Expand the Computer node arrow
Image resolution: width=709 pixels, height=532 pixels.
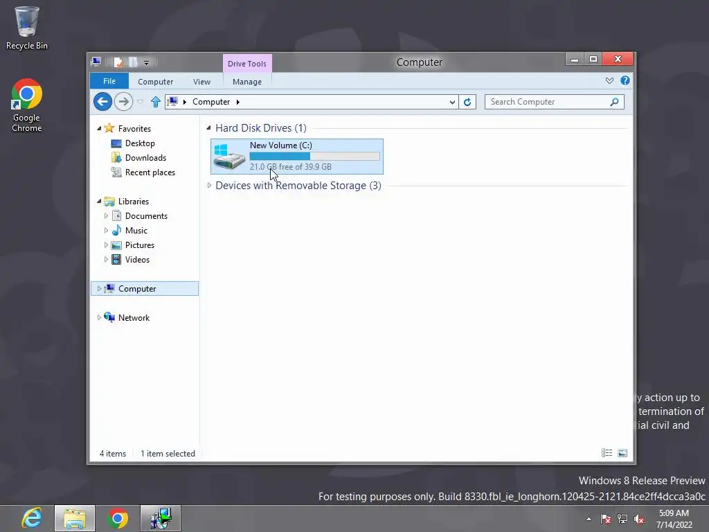point(99,289)
